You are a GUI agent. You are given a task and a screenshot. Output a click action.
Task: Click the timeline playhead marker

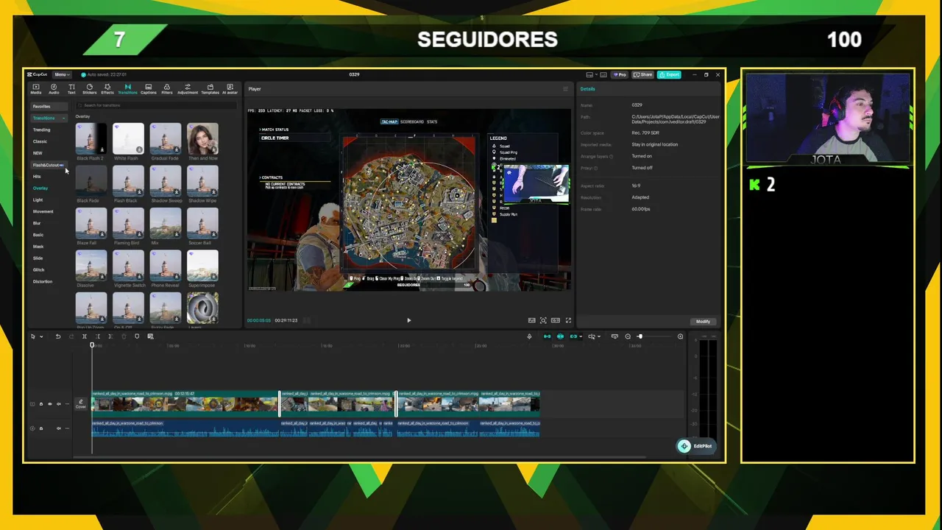coord(92,344)
